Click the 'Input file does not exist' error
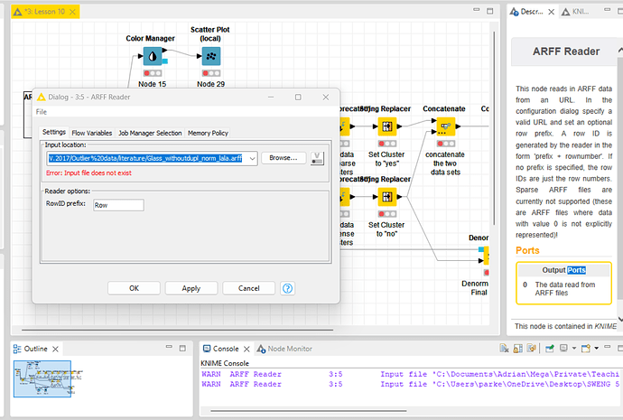The width and height of the screenshot is (623, 420). pos(88,173)
